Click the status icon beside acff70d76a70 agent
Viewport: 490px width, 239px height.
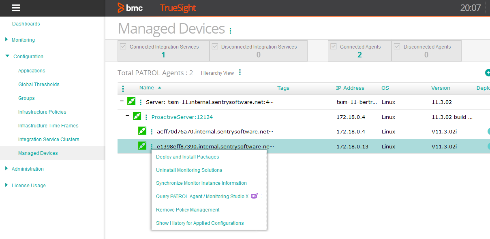click(x=142, y=131)
